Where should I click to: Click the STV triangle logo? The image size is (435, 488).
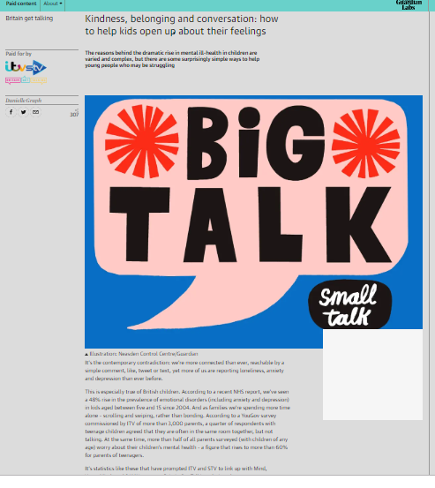coord(37,68)
